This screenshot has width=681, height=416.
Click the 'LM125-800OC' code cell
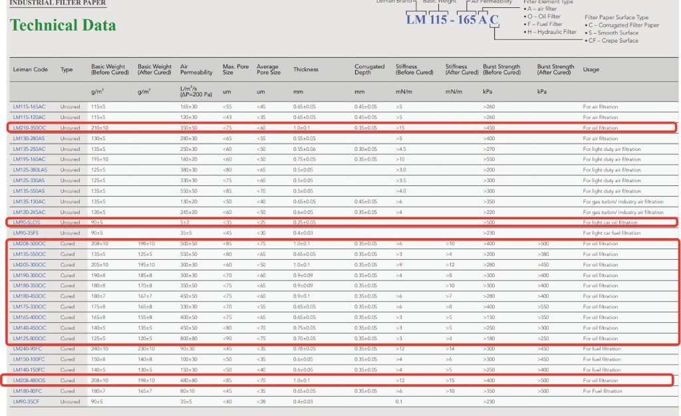[29, 338]
